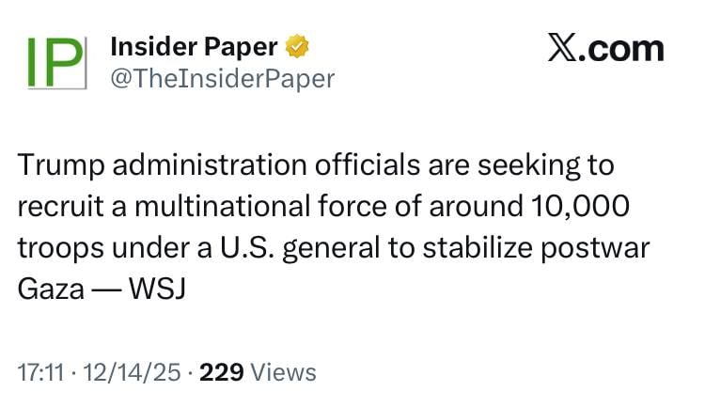Open the @TheInsiderPaper handle
705x407 pixels.
tap(223, 79)
